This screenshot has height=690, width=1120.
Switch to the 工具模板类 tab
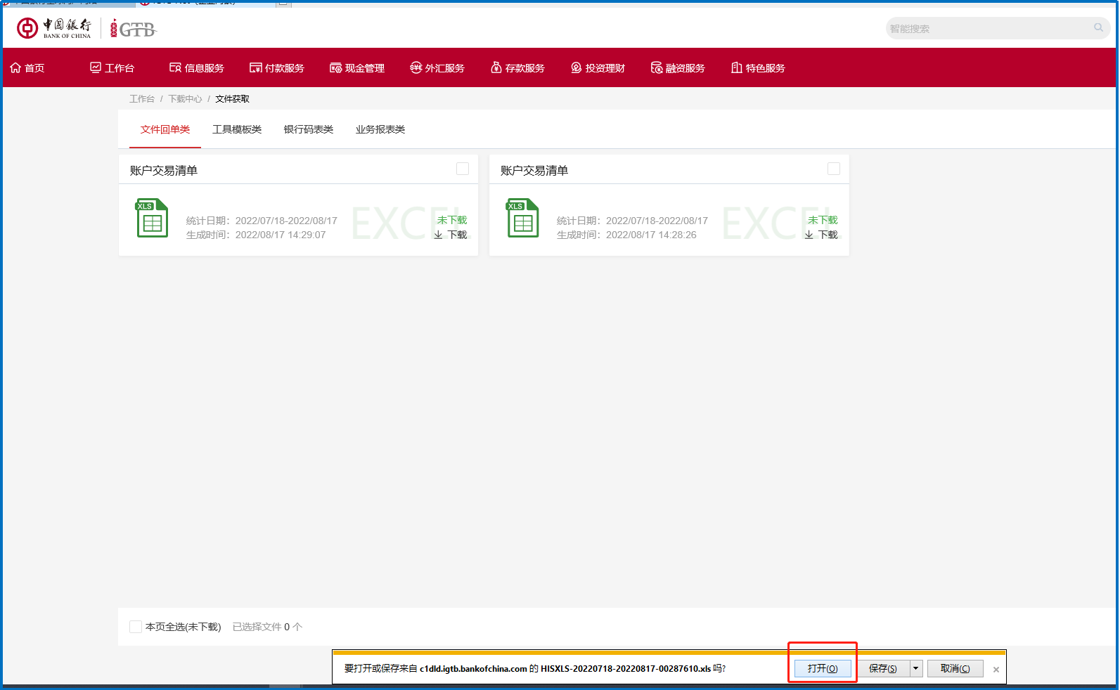coord(237,129)
